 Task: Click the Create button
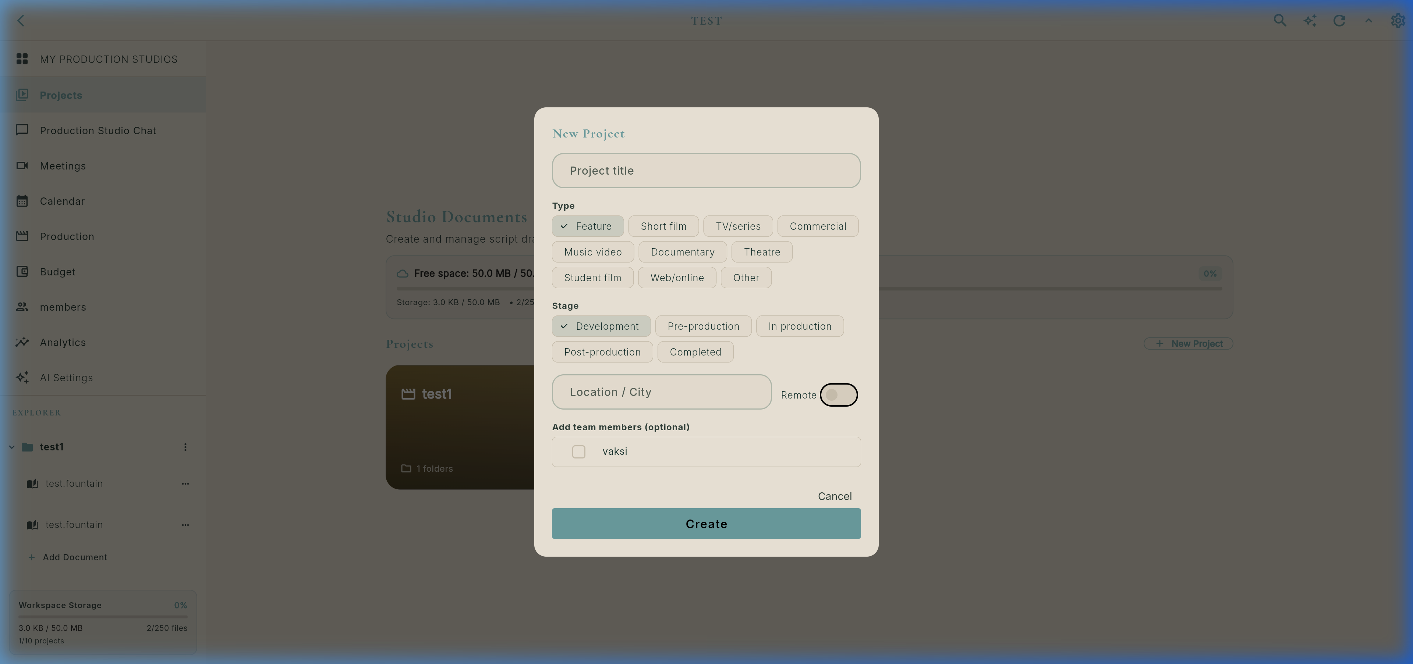706,524
